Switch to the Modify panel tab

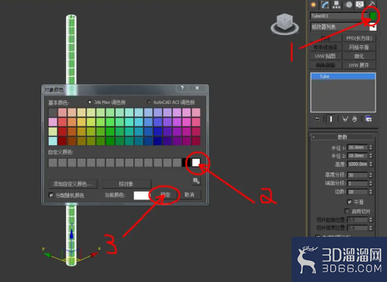(325, 4)
